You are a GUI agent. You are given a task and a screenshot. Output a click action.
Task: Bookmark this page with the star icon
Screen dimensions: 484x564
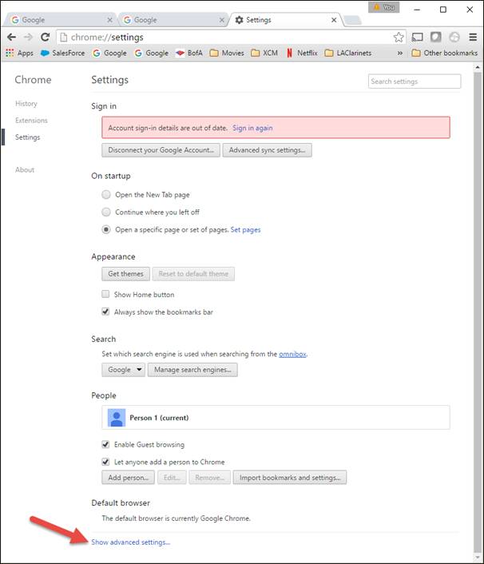399,37
